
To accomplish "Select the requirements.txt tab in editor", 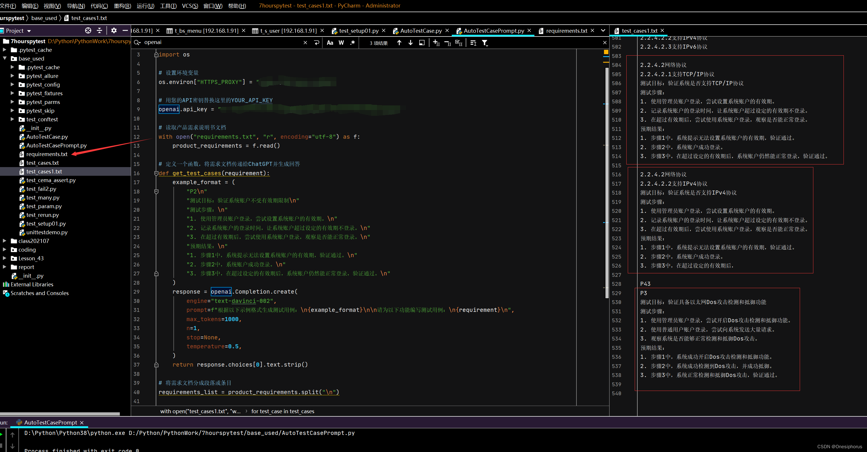I will point(567,30).
